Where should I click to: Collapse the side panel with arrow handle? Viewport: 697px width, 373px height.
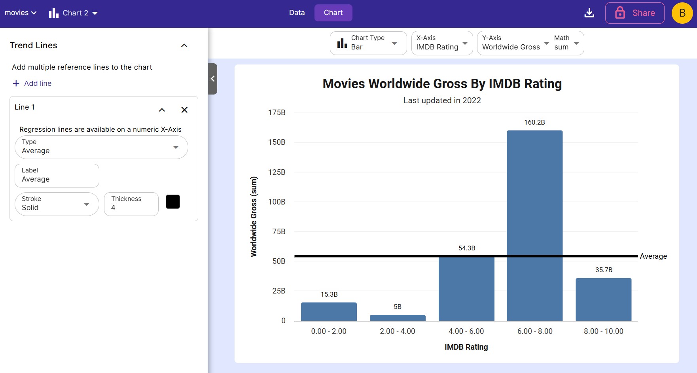213,79
